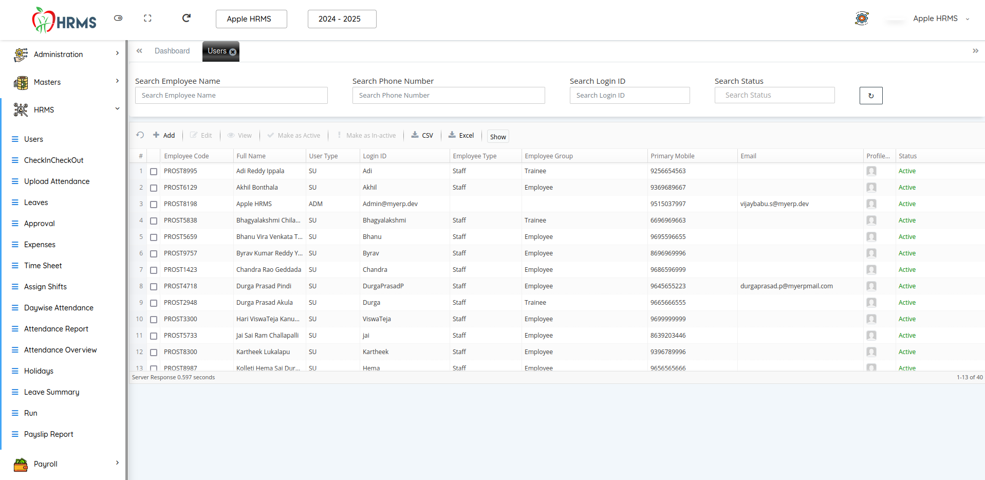This screenshot has height=480, width=985.
Task: Click View in the grid toolbar
Action: click(x=239, y=136)
